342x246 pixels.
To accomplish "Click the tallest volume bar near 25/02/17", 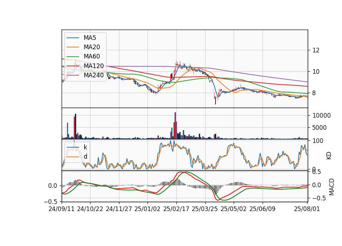I will [175, 126].
